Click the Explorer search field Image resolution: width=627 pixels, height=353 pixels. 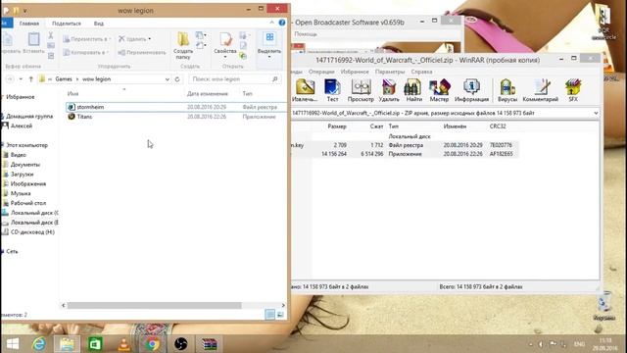coord(235,79)
